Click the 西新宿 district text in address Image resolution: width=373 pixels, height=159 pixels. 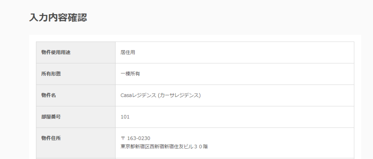pyautogui.click(x=157, y=147)
